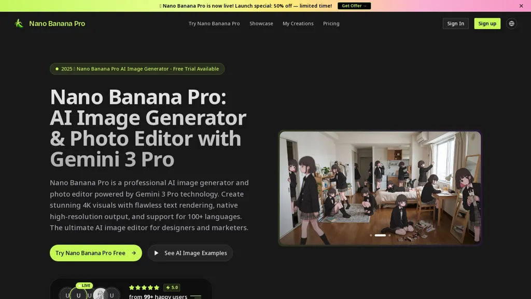Click the 'from 99+ happy users' text
This screenshot has width=531, height=299.
pyautogui.click(x=158, y=296)
